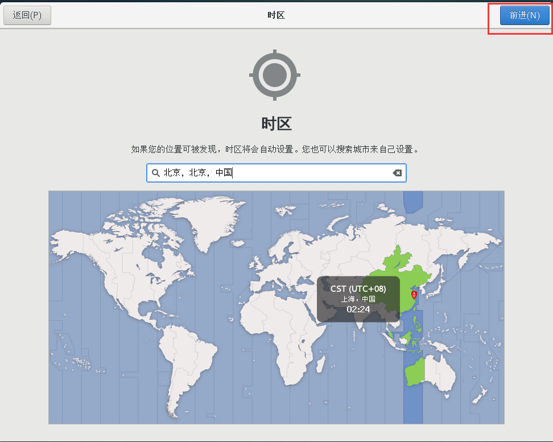The width and height of the screenshot is (553, 442).
Task: Click the circular timezone crosshair logo
Action: pyautogui.click(x=275, y=75)
